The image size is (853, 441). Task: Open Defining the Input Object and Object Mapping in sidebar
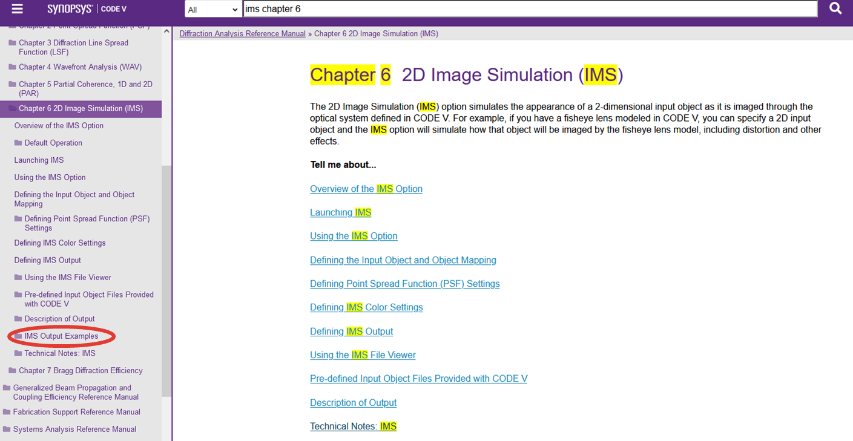click(x=74, y=199)
